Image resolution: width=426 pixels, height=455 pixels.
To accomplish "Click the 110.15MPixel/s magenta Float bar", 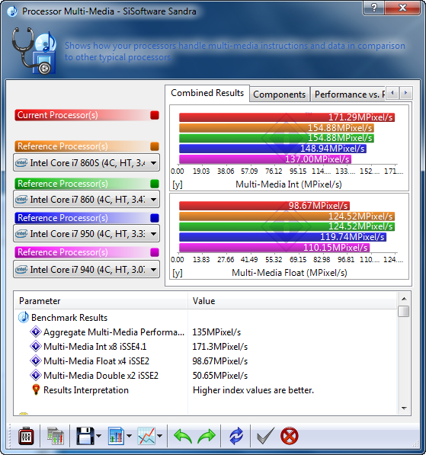I will click(x=274, y=248).
